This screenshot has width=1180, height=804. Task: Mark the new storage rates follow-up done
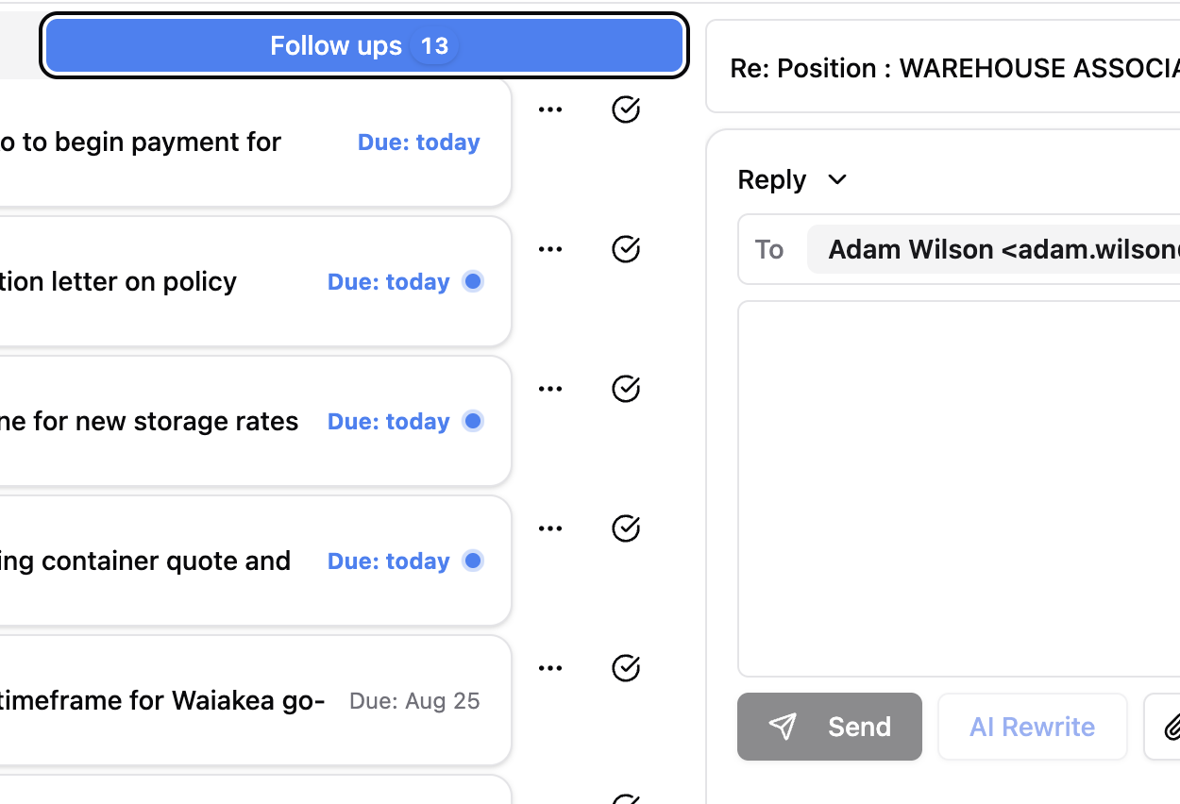[x=626, y=389]
